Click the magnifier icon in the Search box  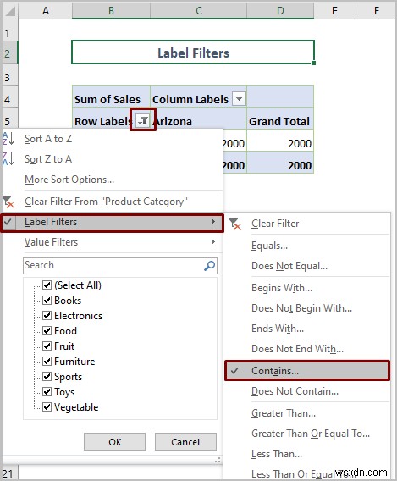210,265
